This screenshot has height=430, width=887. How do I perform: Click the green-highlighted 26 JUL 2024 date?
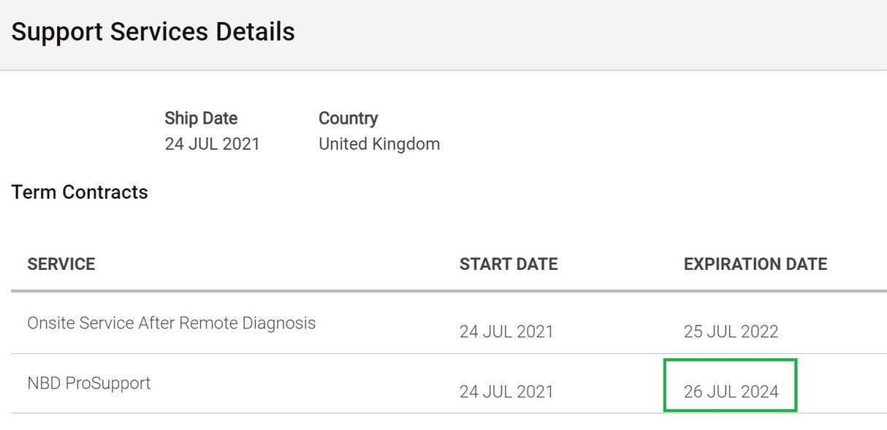pyautogui.click(x=731, y=392)
